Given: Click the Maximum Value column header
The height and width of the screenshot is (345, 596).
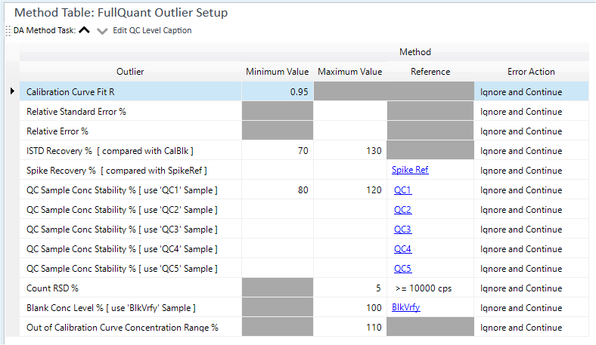Looking at the screenshot, I should pos(349,72).
